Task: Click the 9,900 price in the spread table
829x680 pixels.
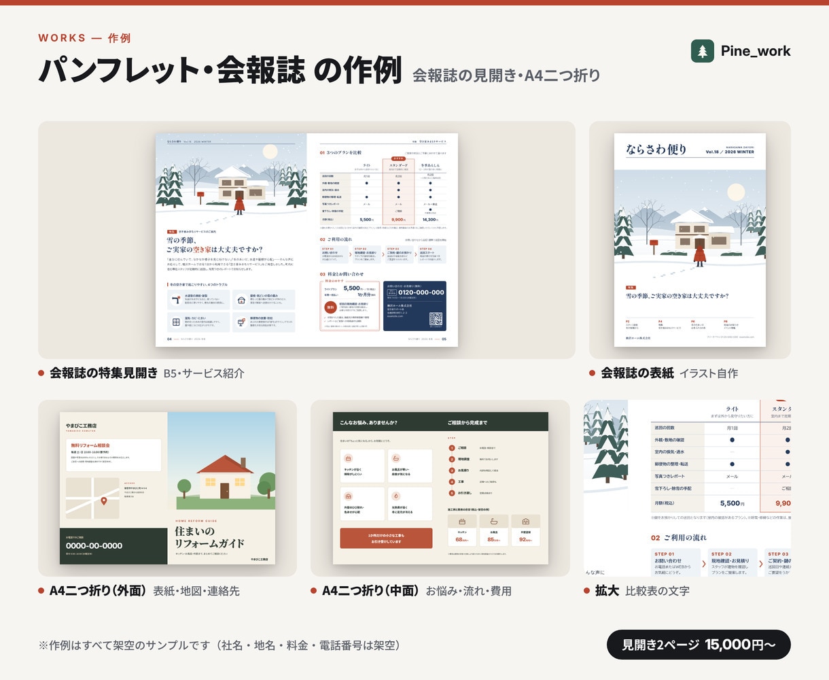Action: tap(399, 220)
